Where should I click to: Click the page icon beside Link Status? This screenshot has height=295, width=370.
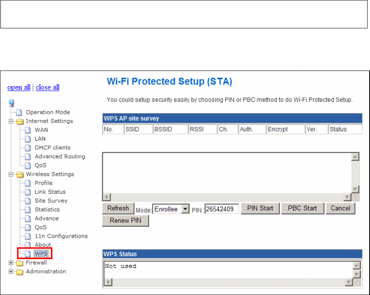[x=28, y=192]
